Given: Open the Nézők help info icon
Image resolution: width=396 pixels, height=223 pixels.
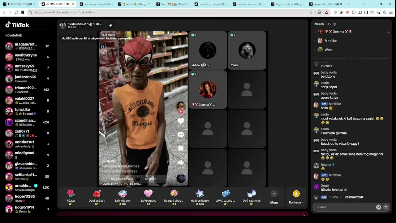Looking at the screenshot, I should pyautogui.click(x=334, y=24).
